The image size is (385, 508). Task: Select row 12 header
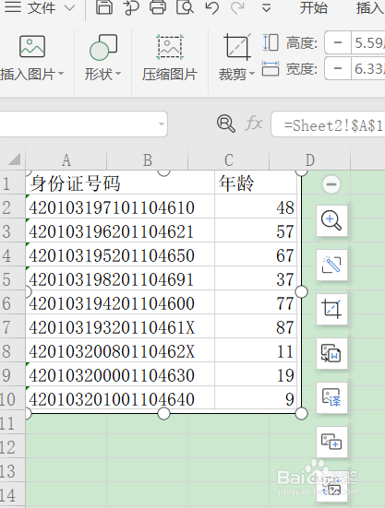pos(12,447)
